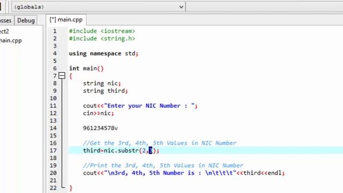Select the project node ending in 'ect2'
This screenshot has height=193, width=343.
point(4,31)
